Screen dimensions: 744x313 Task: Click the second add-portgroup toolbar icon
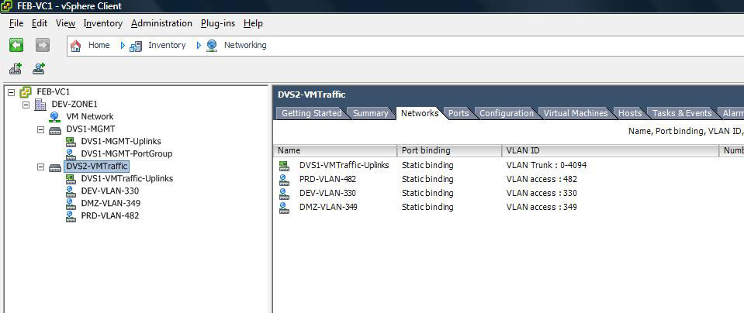point(39,69)
